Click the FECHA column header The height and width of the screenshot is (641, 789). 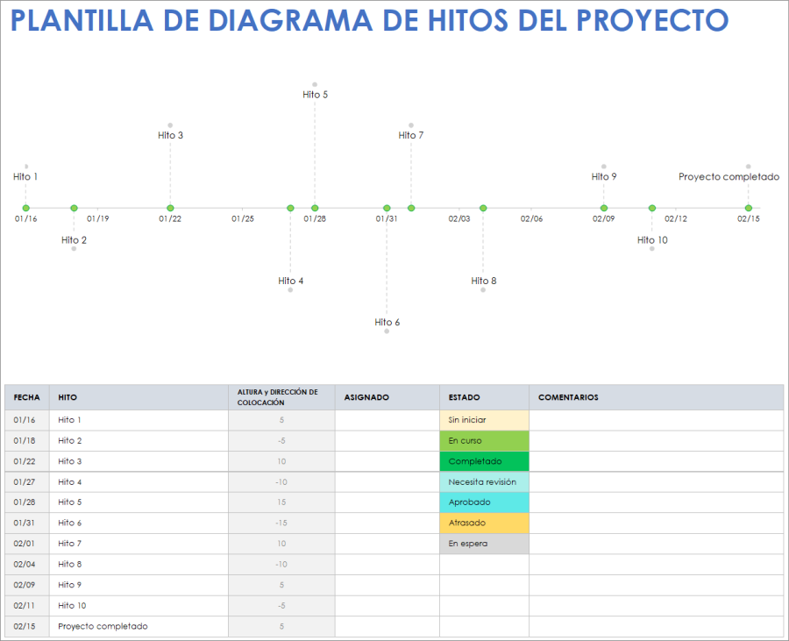26,396
